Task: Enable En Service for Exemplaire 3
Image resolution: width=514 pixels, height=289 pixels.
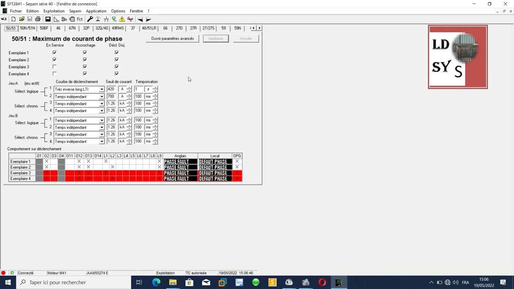Action: point(55,67)
